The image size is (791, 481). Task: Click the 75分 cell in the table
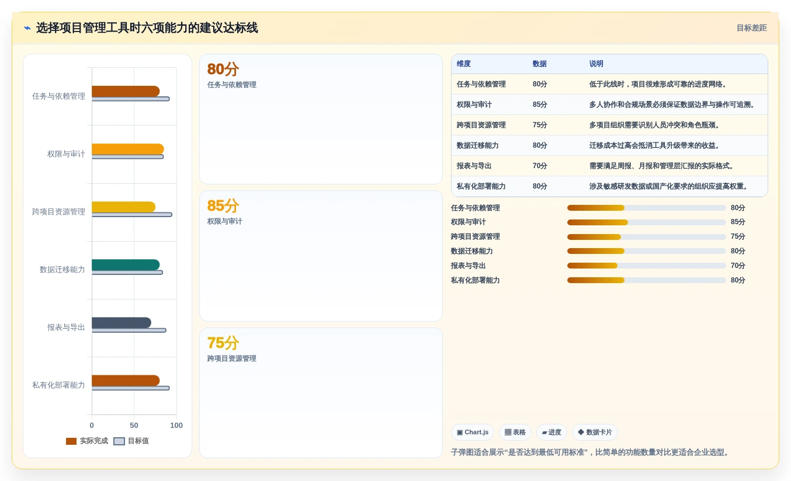pos(540,125)
